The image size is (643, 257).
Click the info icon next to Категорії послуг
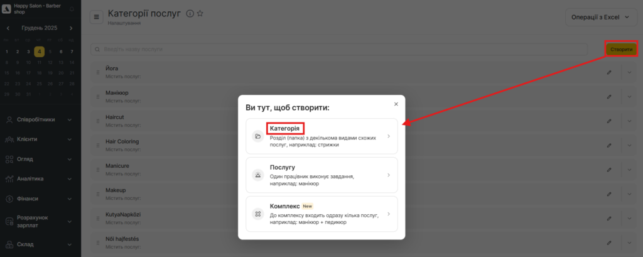(190, 13)
